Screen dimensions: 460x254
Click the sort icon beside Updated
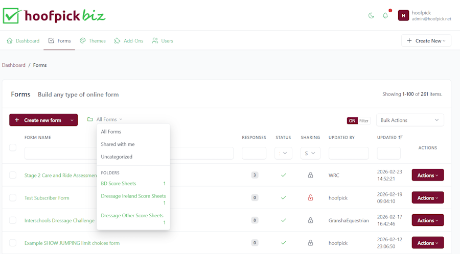(x=400, y=137)
